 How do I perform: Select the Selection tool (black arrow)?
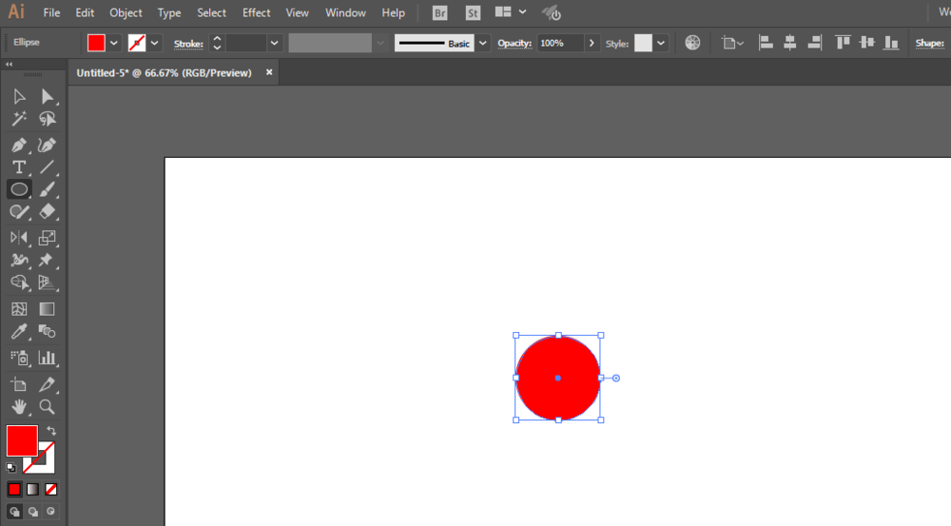19,96
